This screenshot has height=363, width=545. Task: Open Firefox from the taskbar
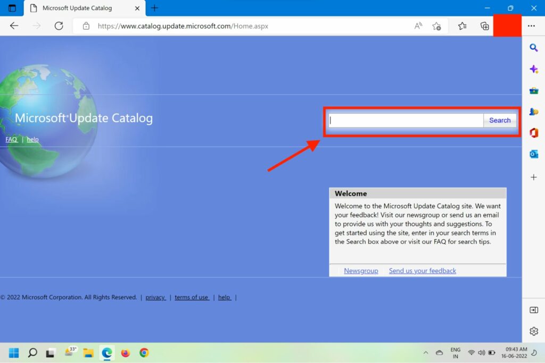click(126, 352)
